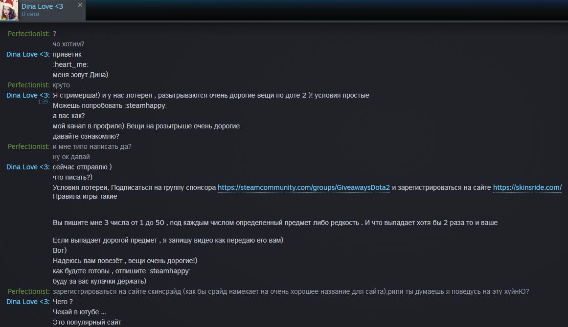This screenshot has width=568, height=327.
Task: Click Dina Love <3 name beside "Чего ?"
Action: [x=28, y=302]
